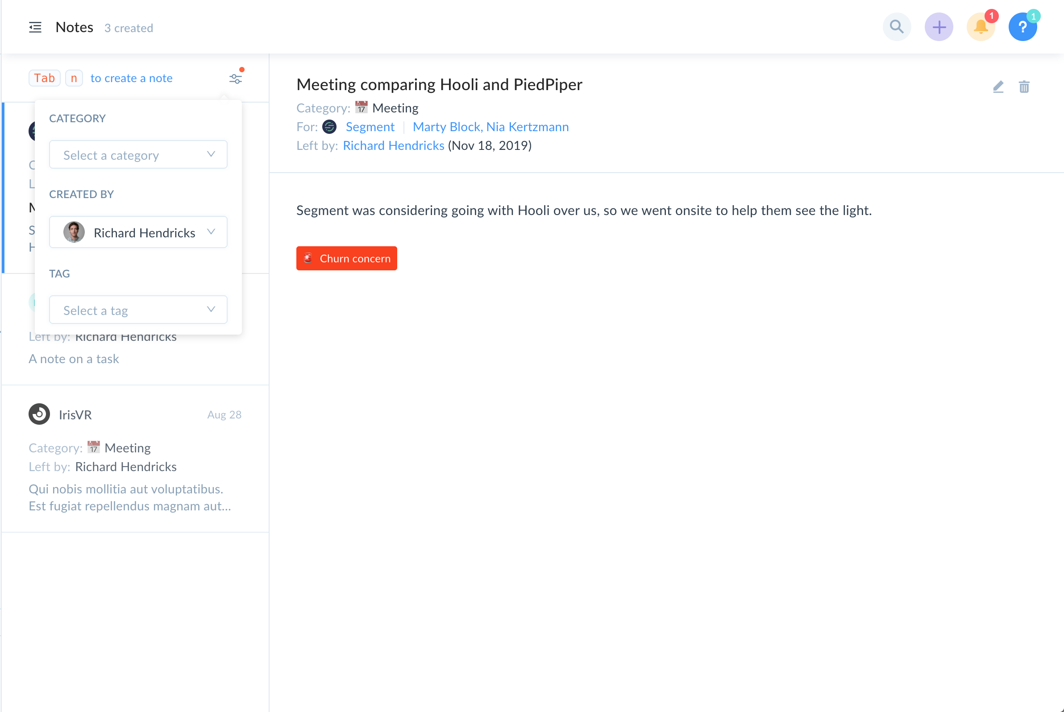Open the Segment company link
1064x712 pixels.
click(x=370, y=127)
